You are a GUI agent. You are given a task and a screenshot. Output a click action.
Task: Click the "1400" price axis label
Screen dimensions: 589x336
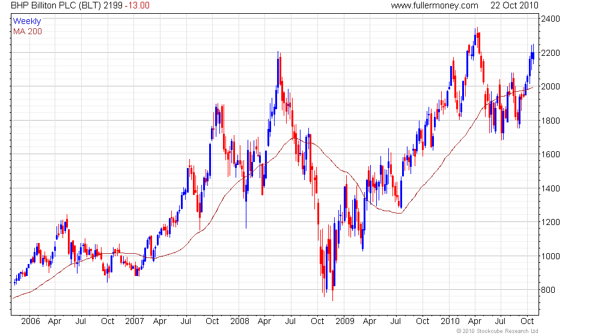pos(551,188)
